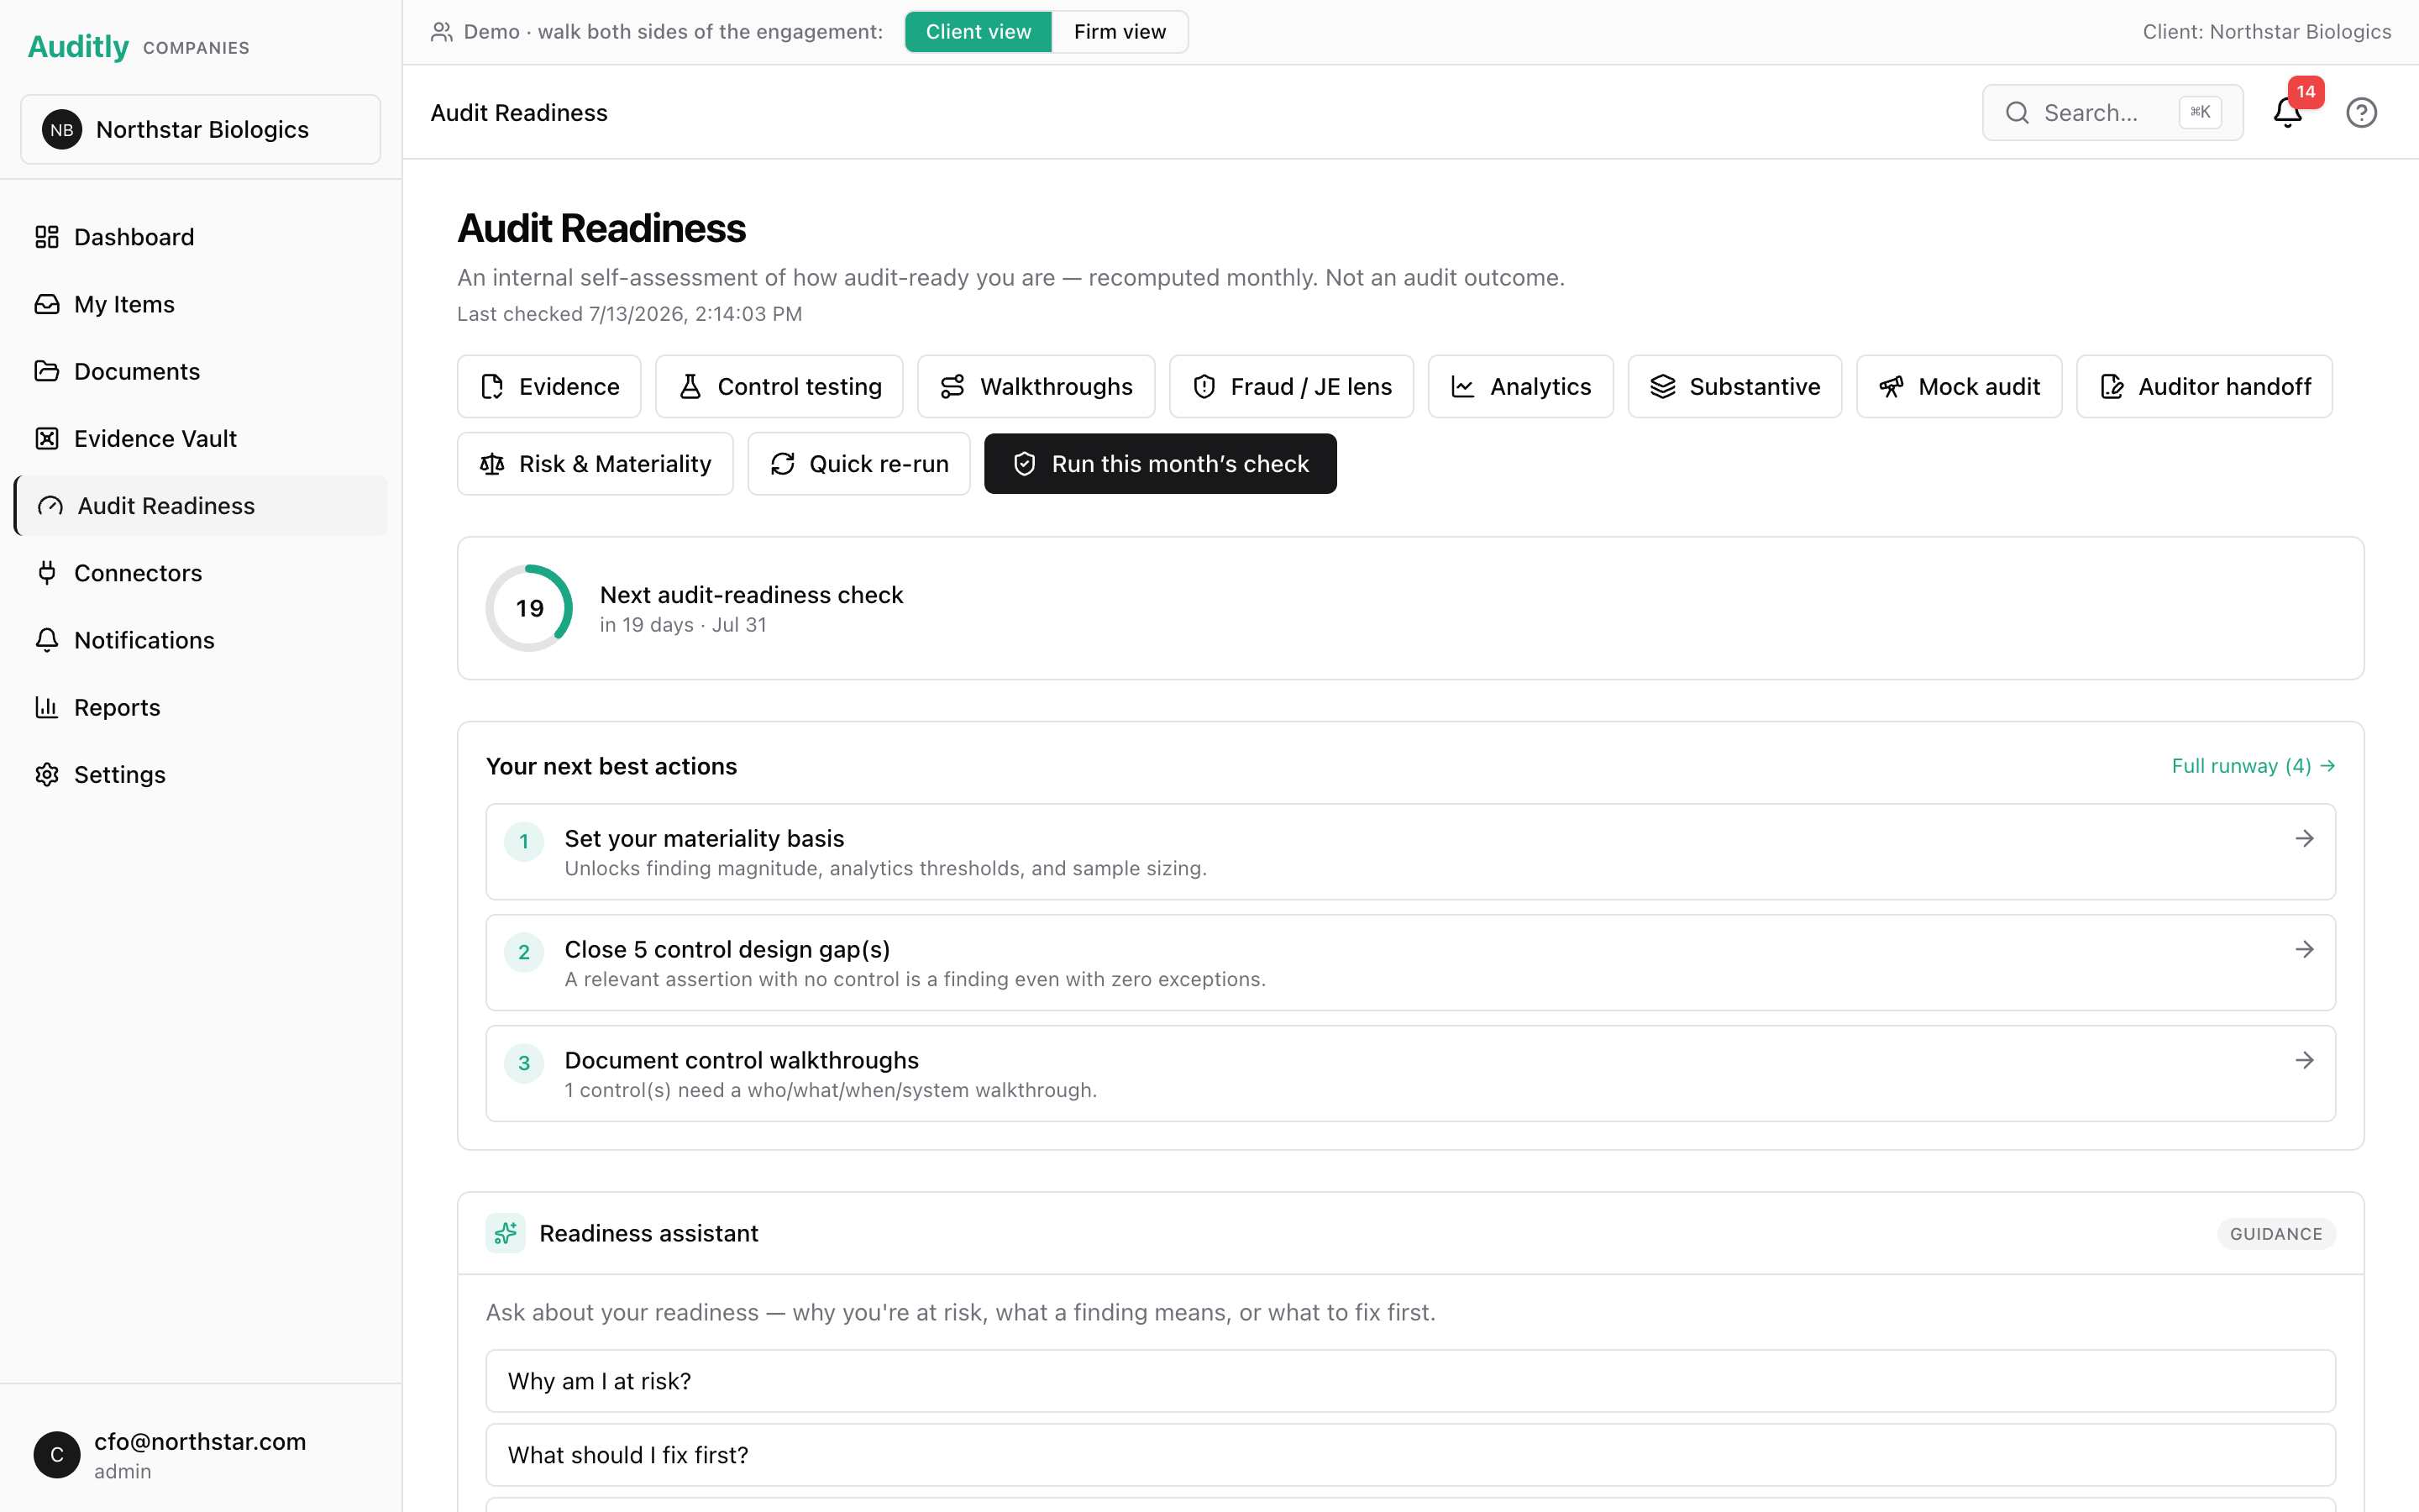Image resolution: width=2419 pixels, height=1512 pixels.
Task: Open the Audit Readiness sidebar item
Action: coord(201,506)
